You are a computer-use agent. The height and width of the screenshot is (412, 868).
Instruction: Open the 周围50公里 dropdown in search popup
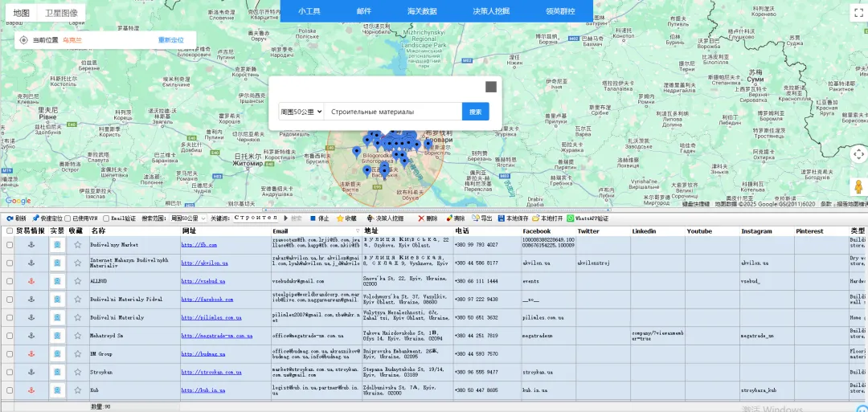click(301, 111)
